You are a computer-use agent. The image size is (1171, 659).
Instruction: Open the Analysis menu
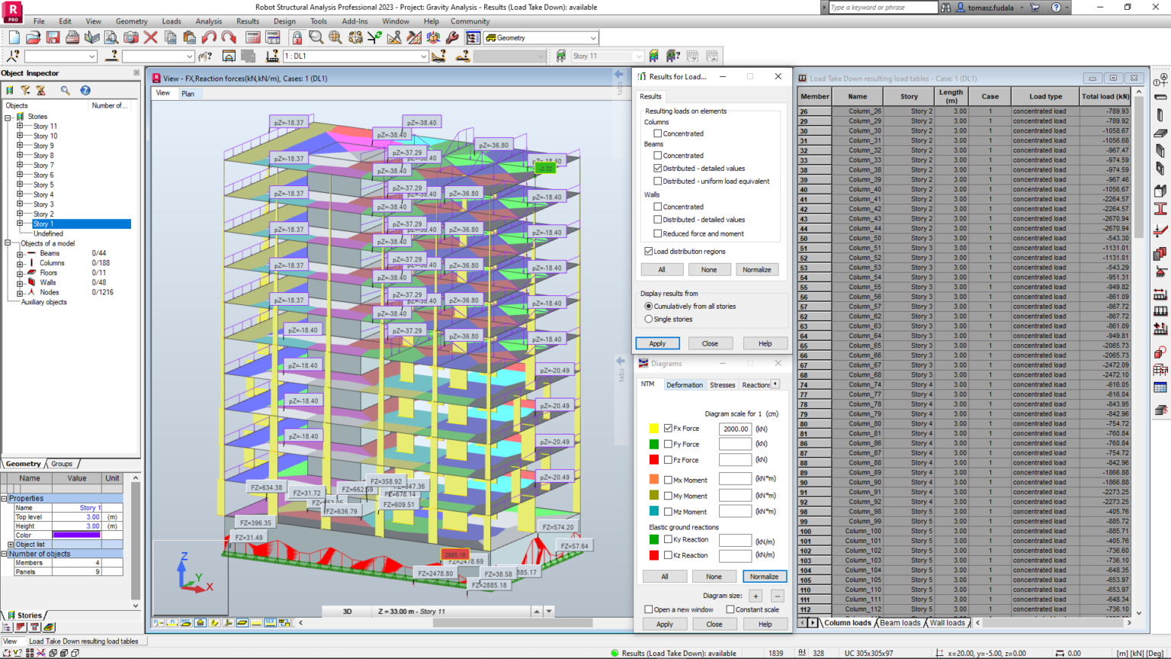point(208,21)
